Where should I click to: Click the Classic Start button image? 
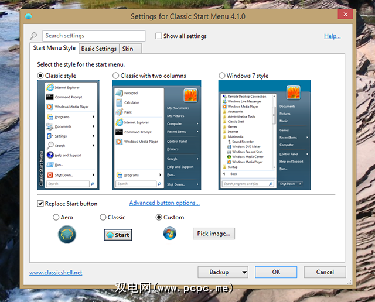coord(118,235)
